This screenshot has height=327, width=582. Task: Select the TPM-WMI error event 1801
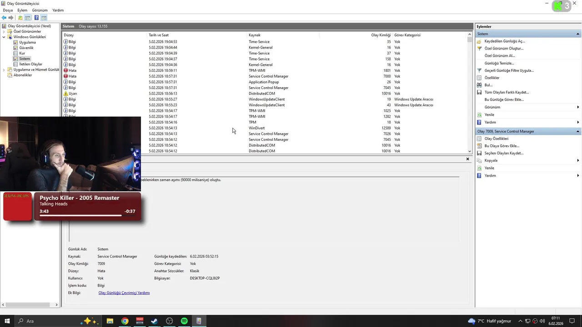click(265, 70)
